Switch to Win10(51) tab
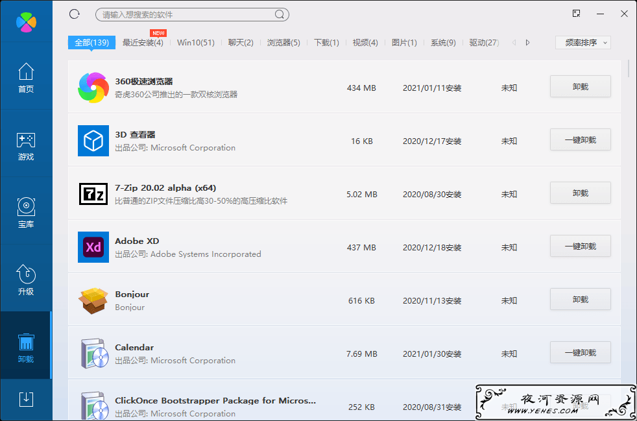The image size is (637, 421). (196, 43)
